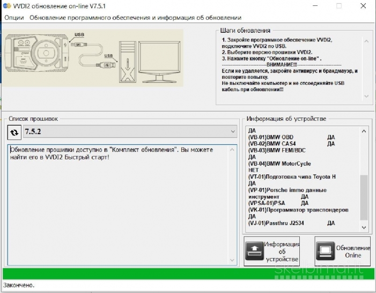Select the (VT-01) Toyota H chip line

tap(292, 177)
